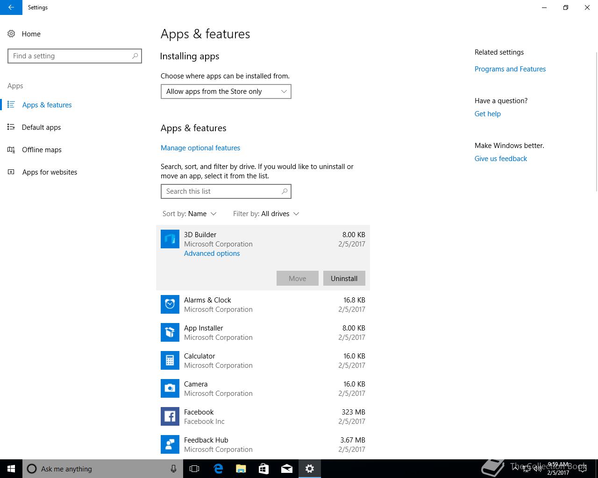
Task: Go to Apps & features section
Action: [x=47, y=105]
